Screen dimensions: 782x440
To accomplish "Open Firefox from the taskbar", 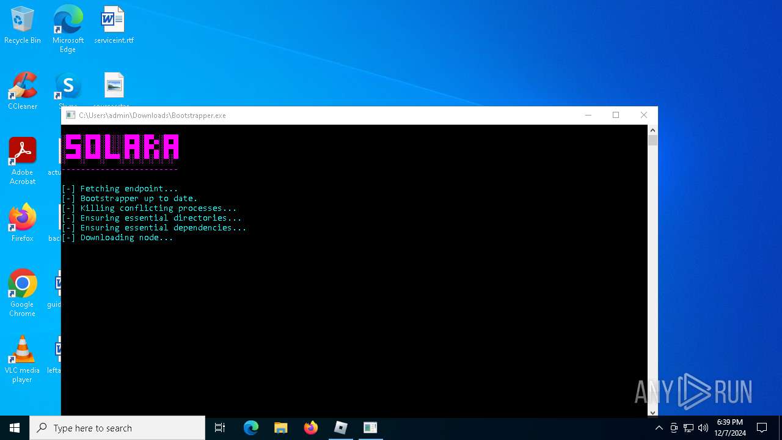I will (x=311, y=428).
